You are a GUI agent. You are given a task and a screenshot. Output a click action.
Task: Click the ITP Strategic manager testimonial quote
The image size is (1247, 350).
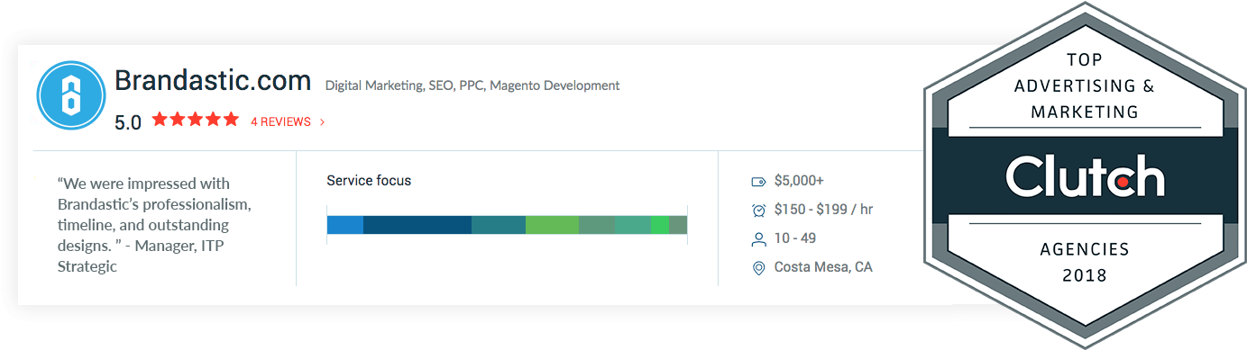click(154, 225)
